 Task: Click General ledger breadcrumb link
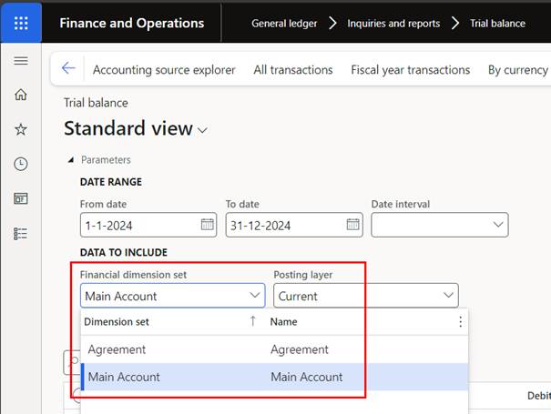point(286,23)
